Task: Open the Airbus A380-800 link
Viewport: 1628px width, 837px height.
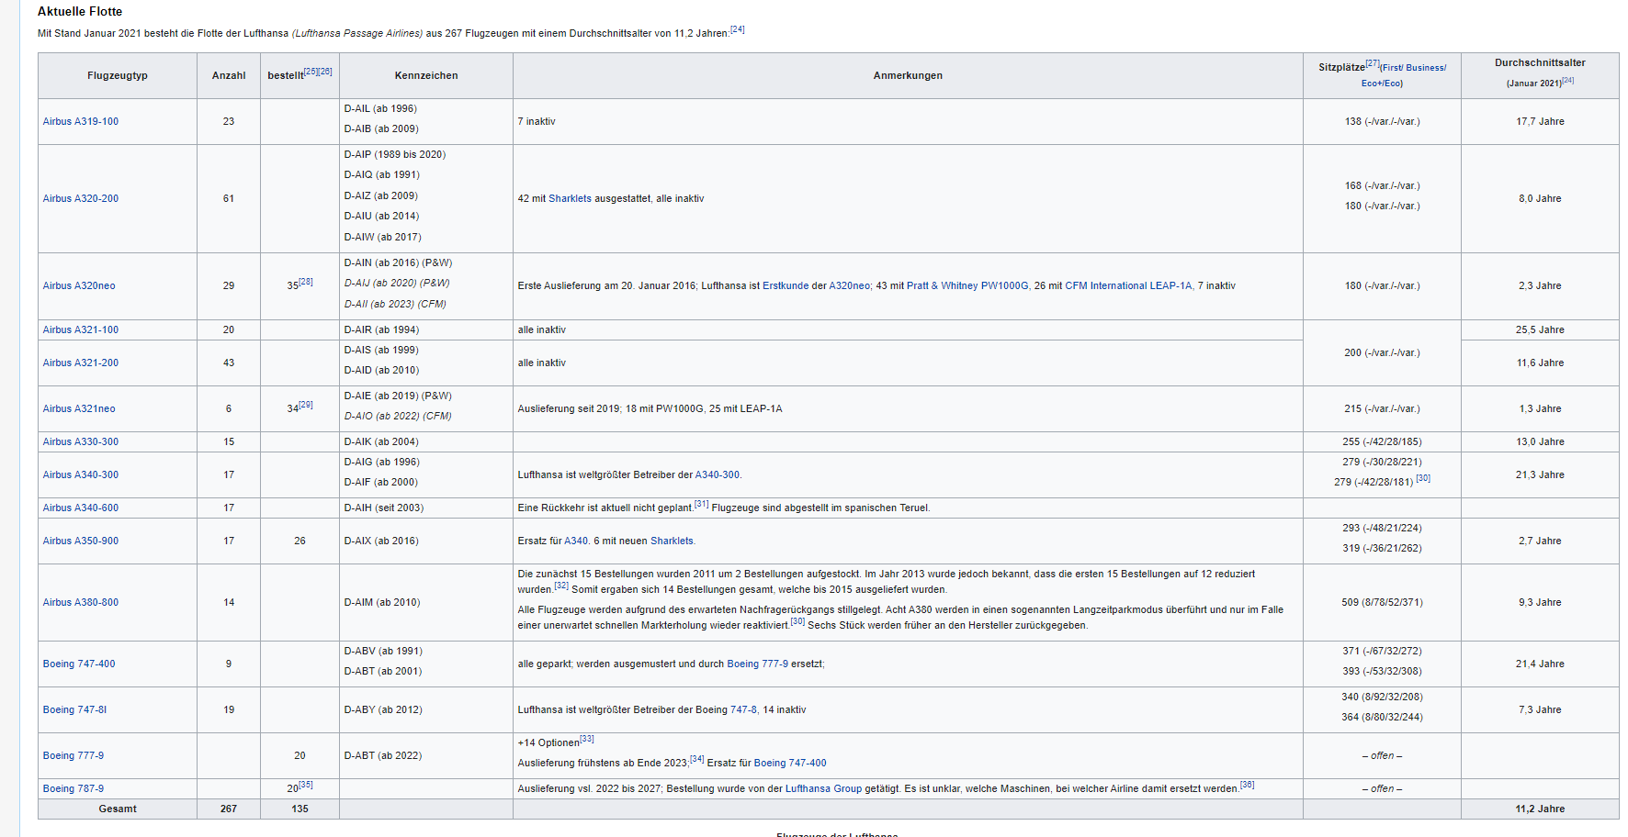Action: tap(81, 602)
